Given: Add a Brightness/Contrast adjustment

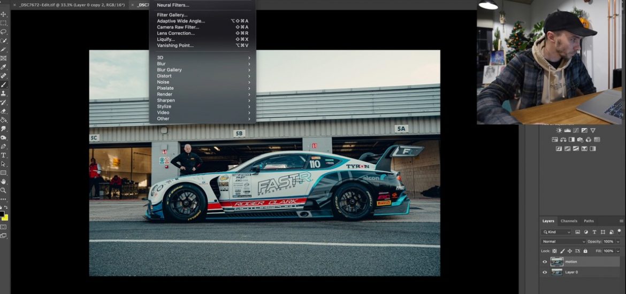Looking at the screenshot, I should tap(559, 130).
